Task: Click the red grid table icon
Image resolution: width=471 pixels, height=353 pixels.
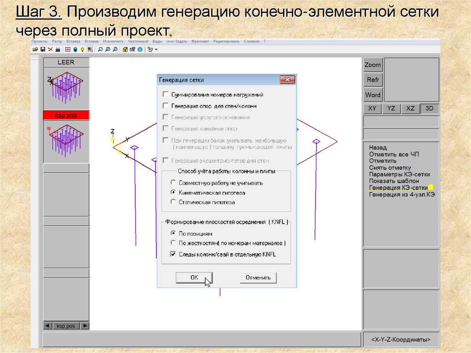Action: (68, 49)
